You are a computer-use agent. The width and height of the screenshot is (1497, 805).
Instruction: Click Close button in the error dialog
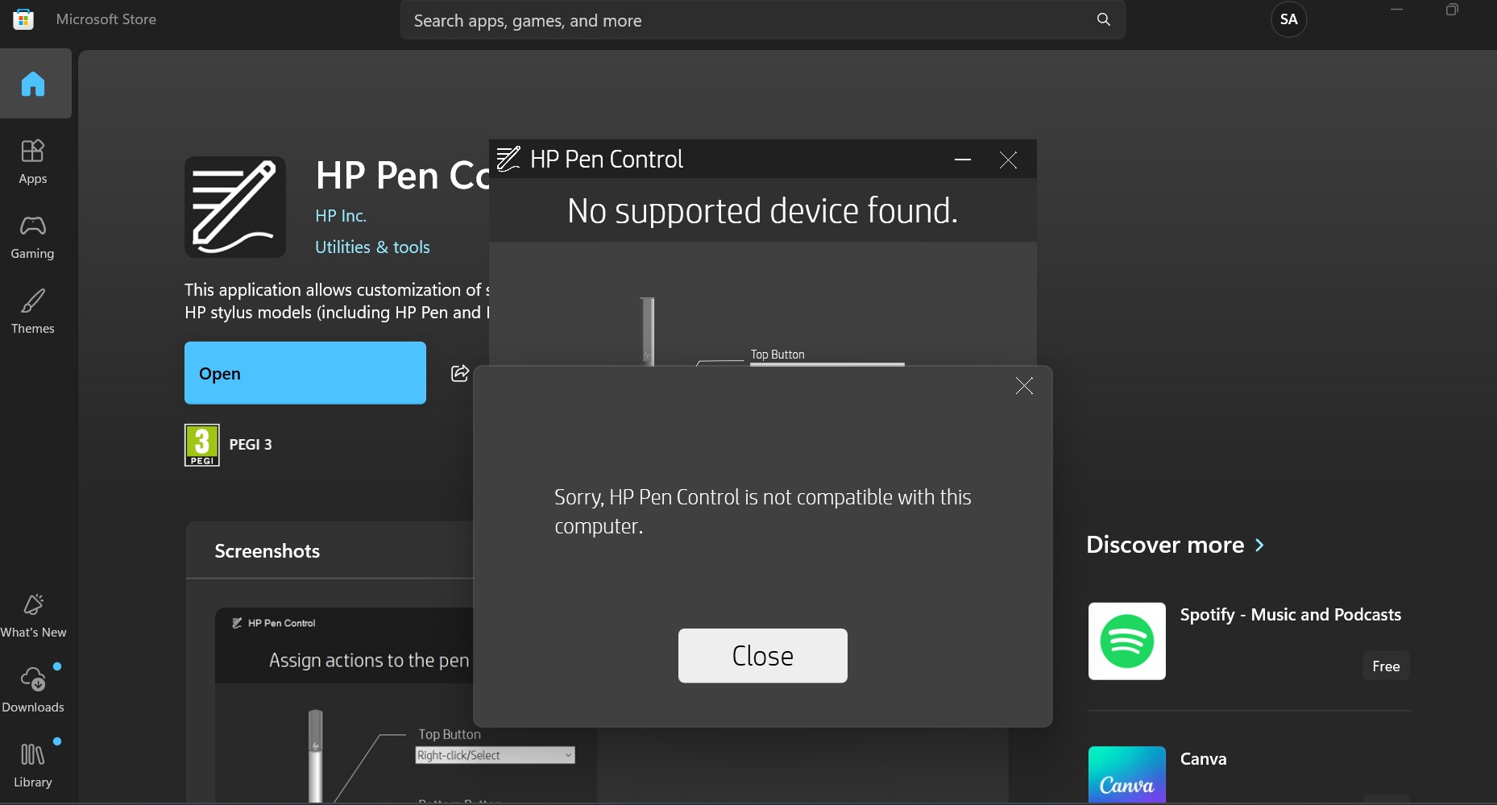click(763, 655)
